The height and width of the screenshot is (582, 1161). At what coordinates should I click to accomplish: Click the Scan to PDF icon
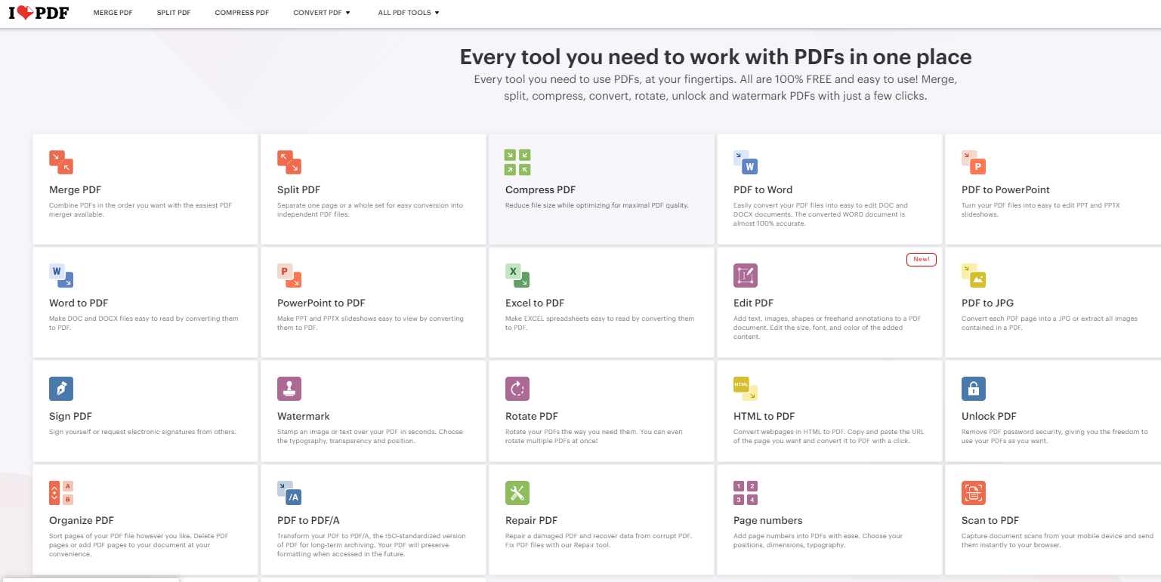point(974,493)
